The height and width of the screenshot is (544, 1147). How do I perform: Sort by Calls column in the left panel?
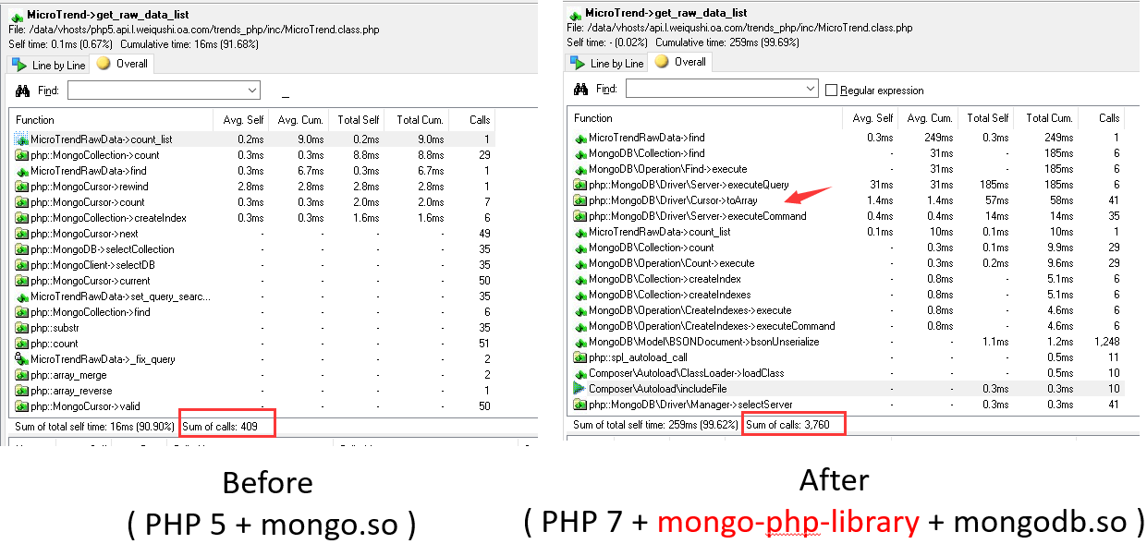[479, 120]
